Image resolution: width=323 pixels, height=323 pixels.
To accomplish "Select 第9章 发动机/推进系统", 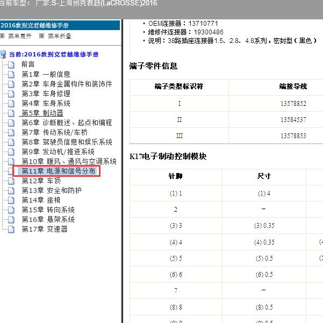I will click(58, 152).
